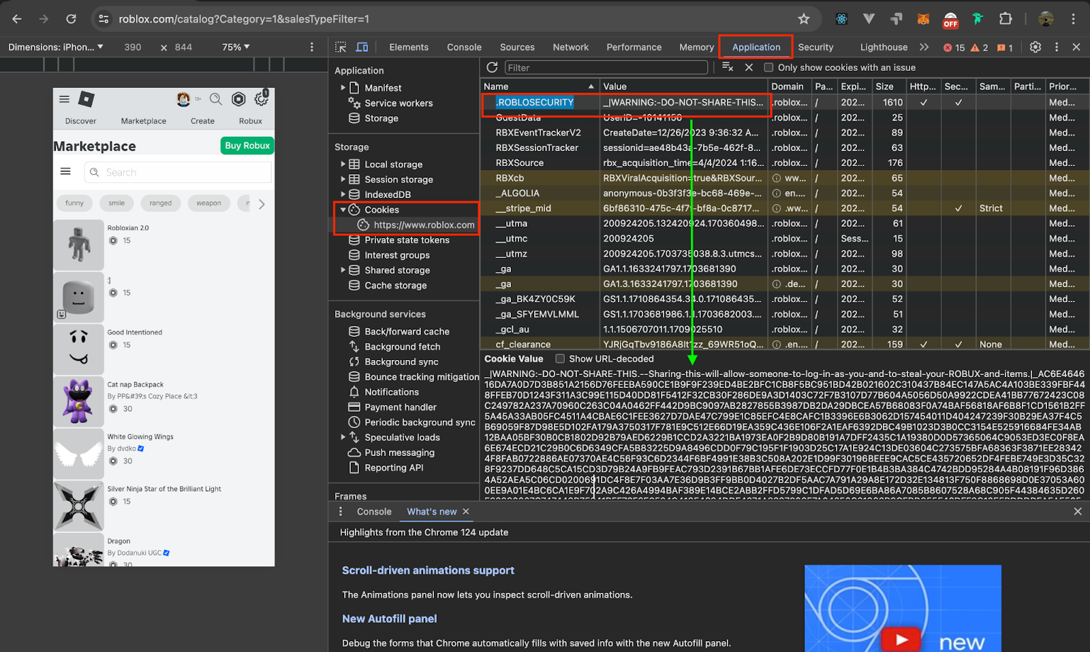Select the .ROBLOSECURITY cookie row

tap(535, 102)
